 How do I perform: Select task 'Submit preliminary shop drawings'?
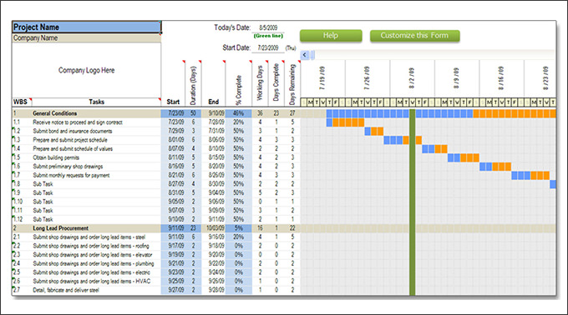68,167
